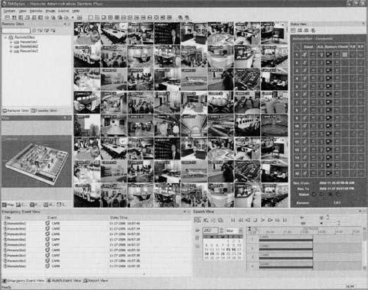Open the month dropdown showing Mar
The height and width of the screenshot is (290, 368).
pos(234,230)
